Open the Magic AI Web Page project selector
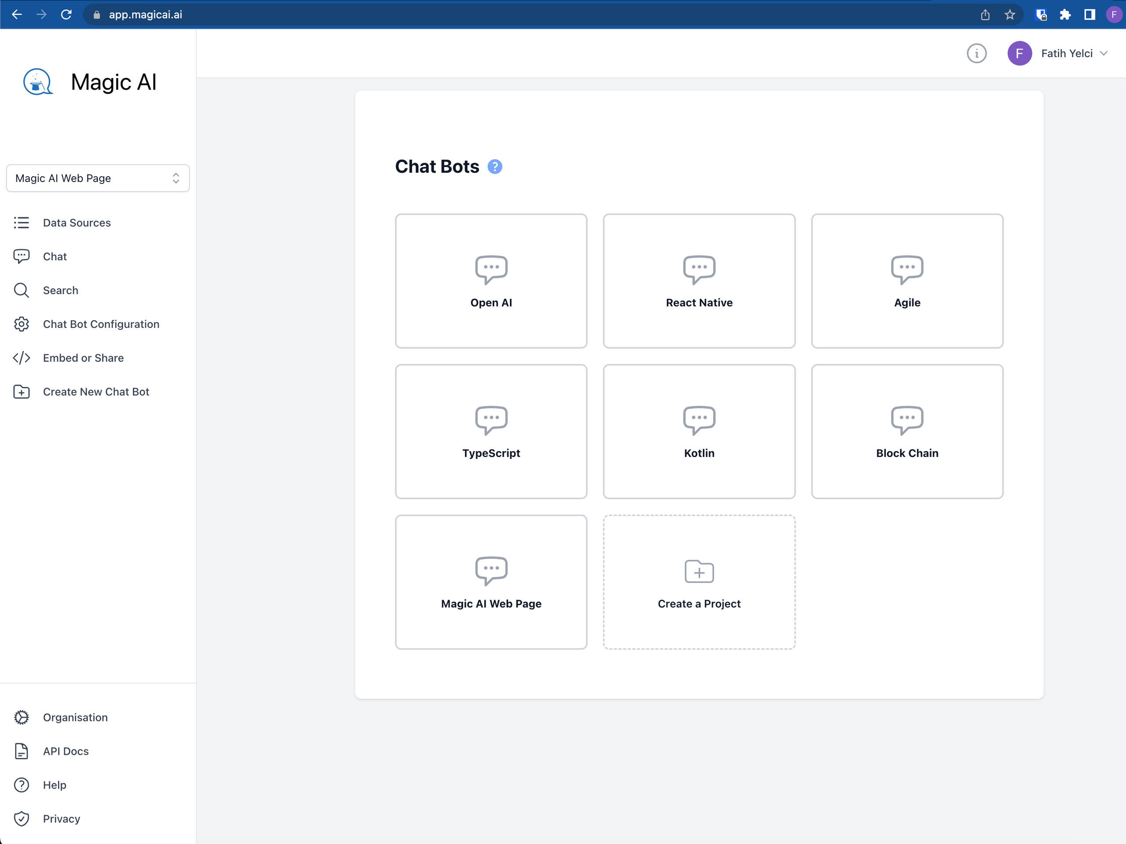This screenshot has height=844, width=1126. point(98,178)
